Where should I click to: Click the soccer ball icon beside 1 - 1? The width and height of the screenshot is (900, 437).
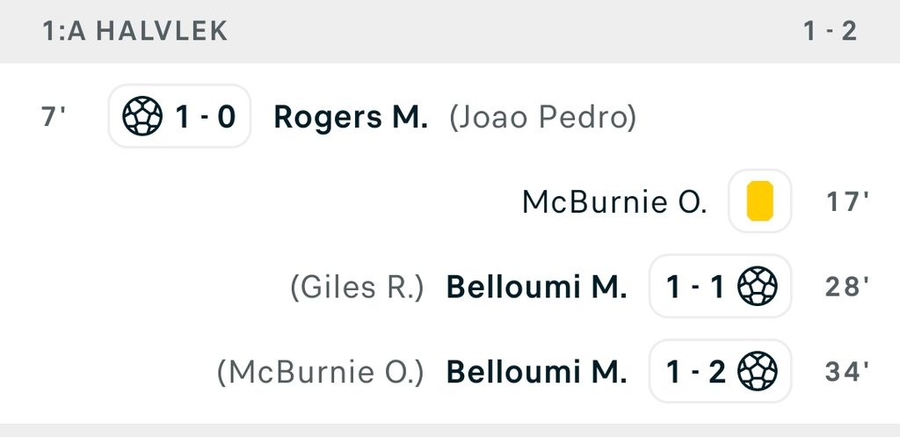pyautogui.click(x=757, y=286)
